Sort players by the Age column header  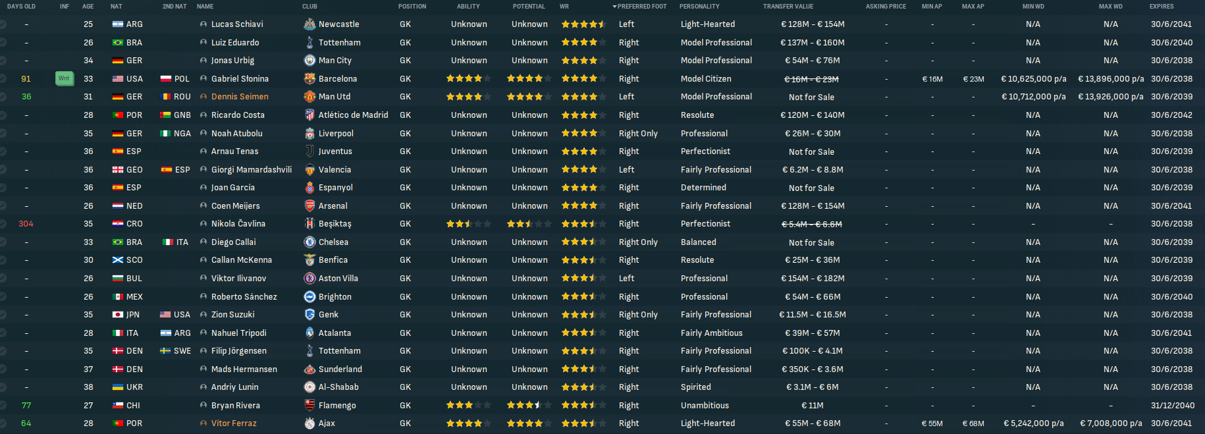(88, 7)
